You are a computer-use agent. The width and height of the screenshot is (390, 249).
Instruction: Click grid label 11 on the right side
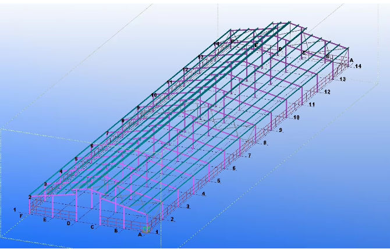click(x=312, y=105)
